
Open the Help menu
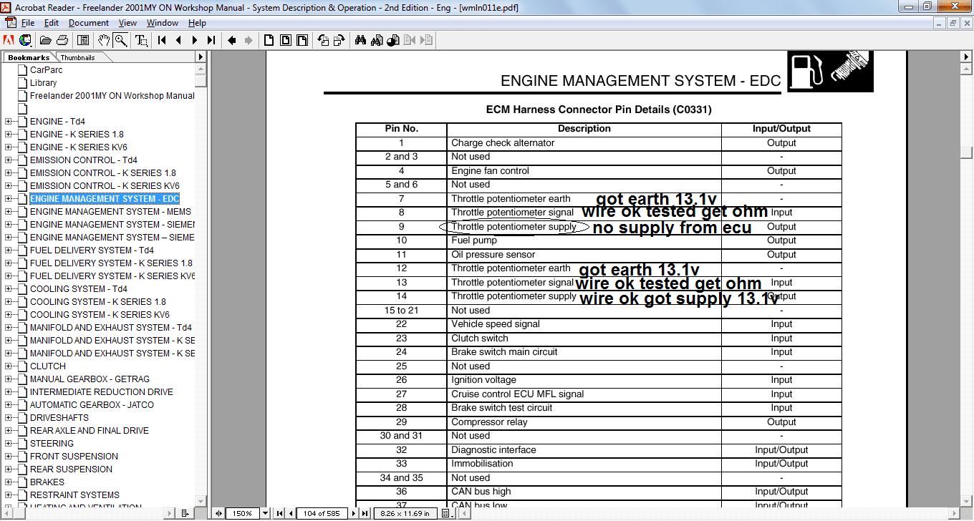[x=197, y=23]
